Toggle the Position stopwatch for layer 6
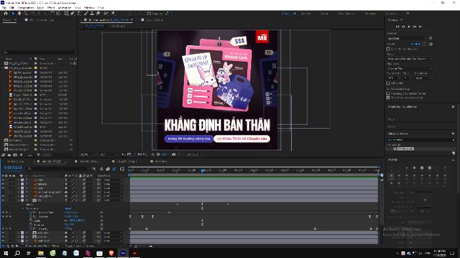This screenshot has width=460, height=258. (x=31, y=217)
